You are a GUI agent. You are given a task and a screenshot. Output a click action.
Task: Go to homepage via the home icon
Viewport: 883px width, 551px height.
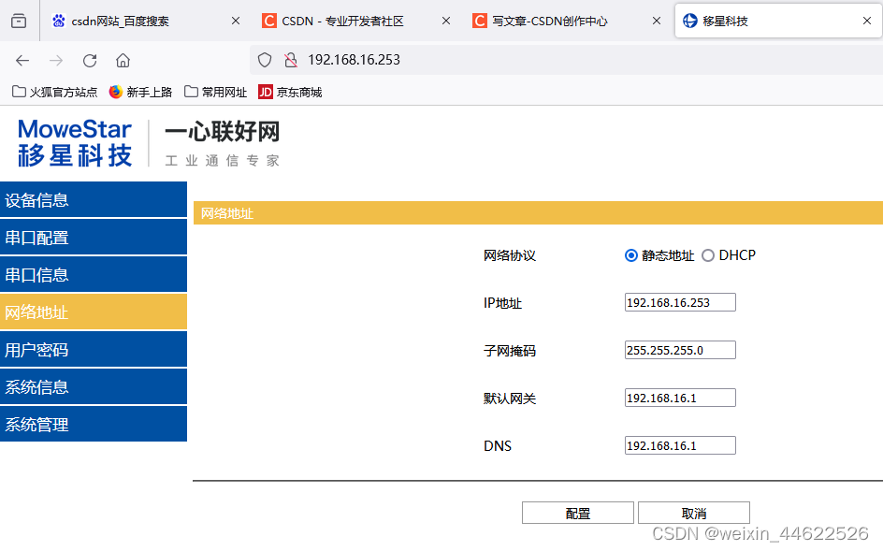(123, 60)
